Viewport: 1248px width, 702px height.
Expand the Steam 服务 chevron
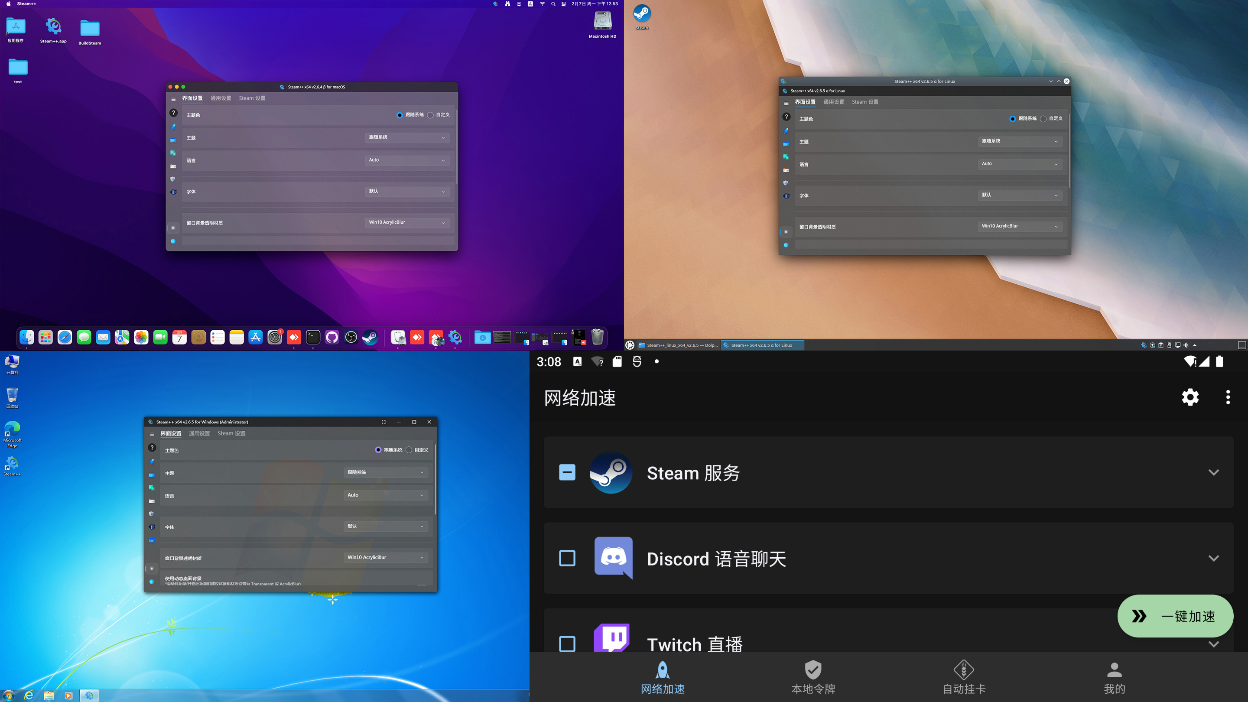1213,472
